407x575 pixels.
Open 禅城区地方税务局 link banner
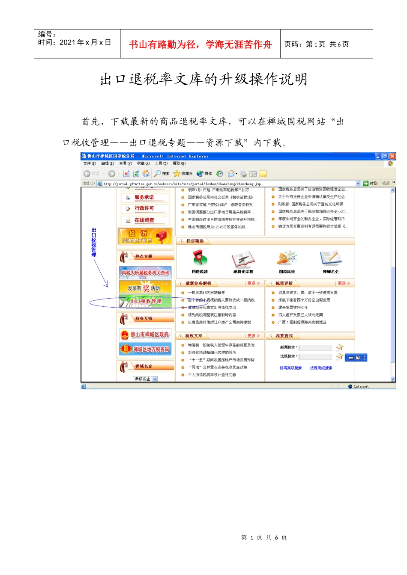[x=145, y=349]
